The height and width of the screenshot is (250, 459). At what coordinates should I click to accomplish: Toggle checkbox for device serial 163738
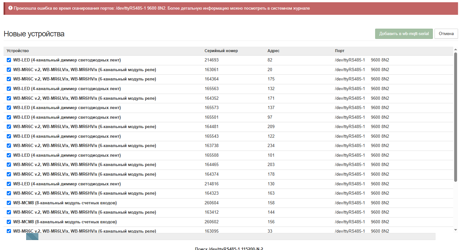click(x=9, y=145)
